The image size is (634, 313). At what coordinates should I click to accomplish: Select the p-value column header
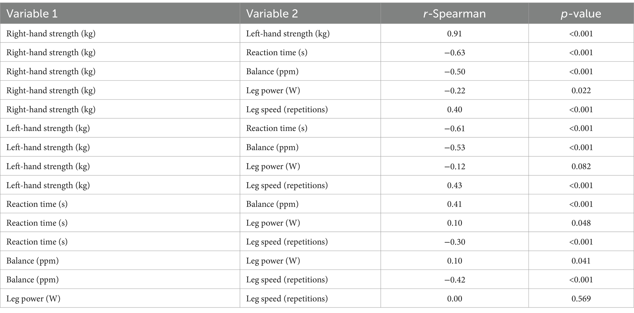point(581,14)
